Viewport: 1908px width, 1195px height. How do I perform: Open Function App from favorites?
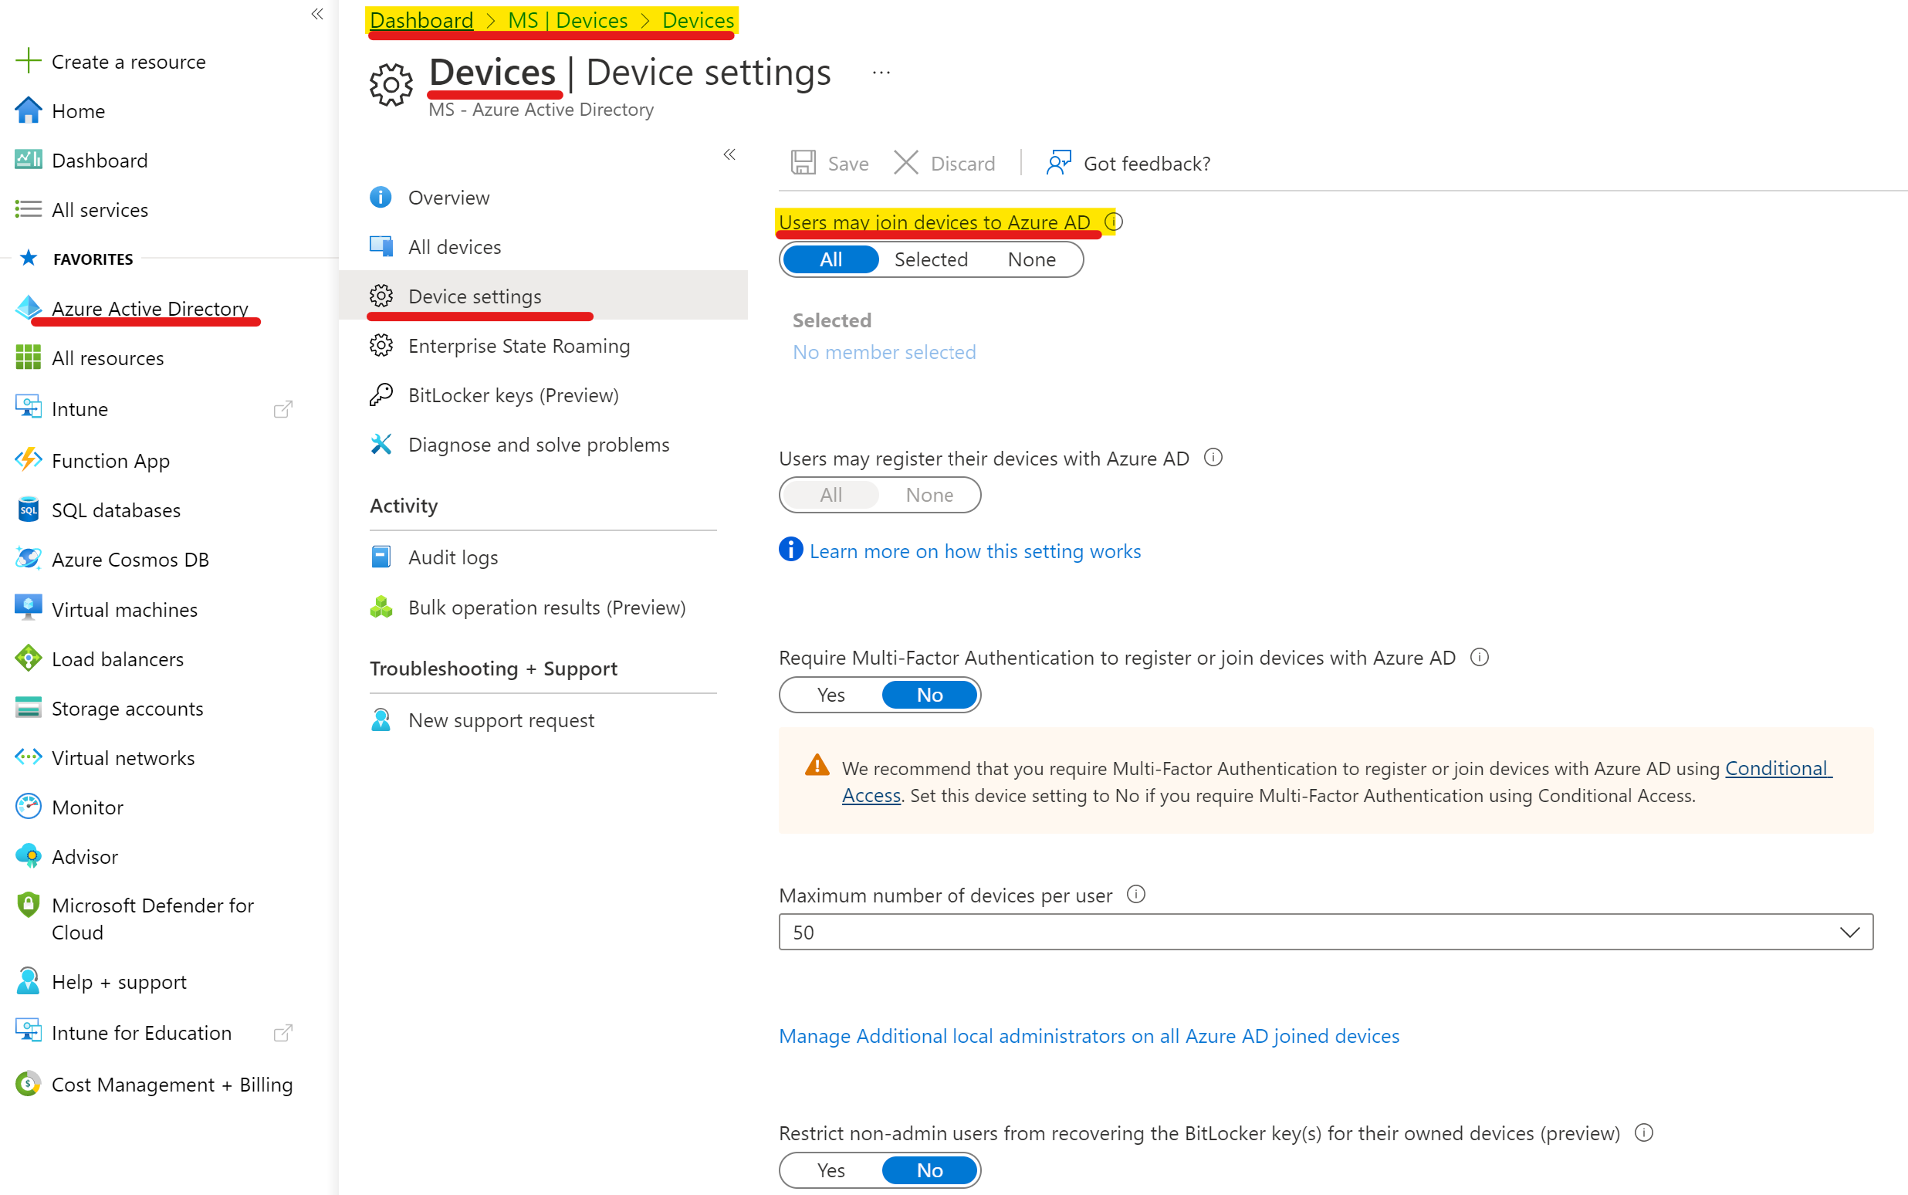pos(110,460)
